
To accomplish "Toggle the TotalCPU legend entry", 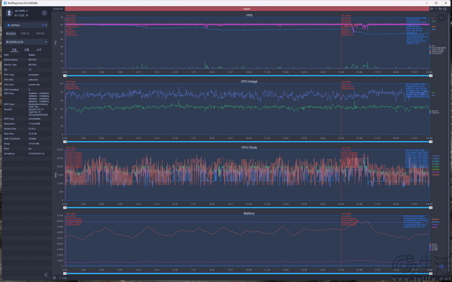I will 435,113.
